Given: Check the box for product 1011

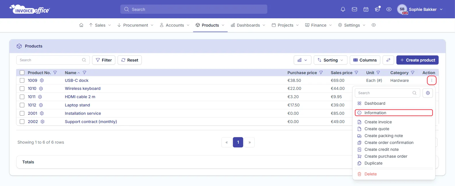Looking at the screenshot, I should click(x=22, y=97).
